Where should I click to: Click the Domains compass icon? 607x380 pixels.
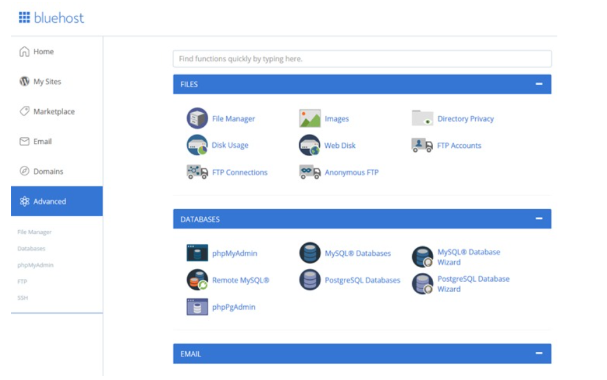point(24,171)
